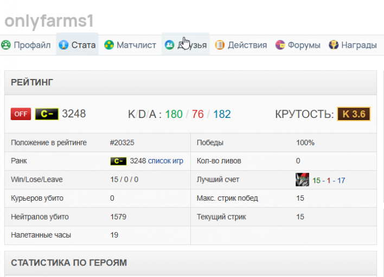Click the 15 - 1 - 17 best score link
Image resolution: width=384 pixels, height=277 pixels.
point(329,181)
